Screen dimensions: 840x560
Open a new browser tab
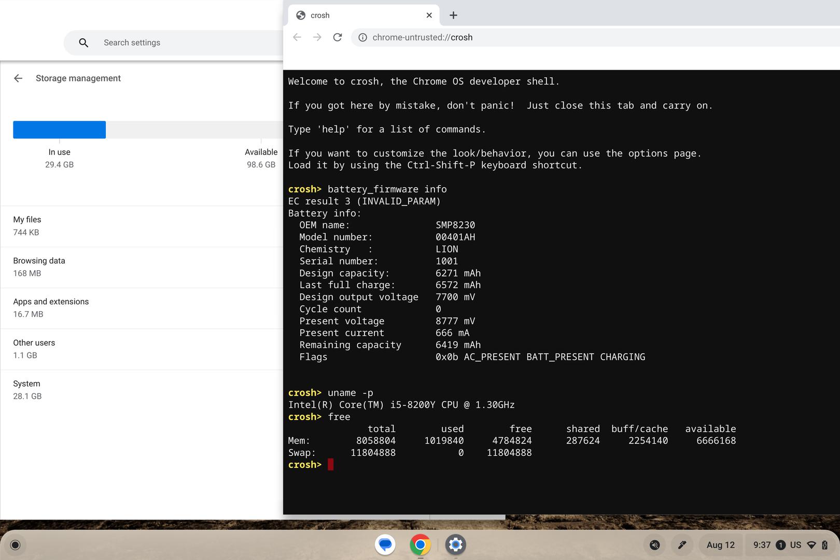pos(453,16)
